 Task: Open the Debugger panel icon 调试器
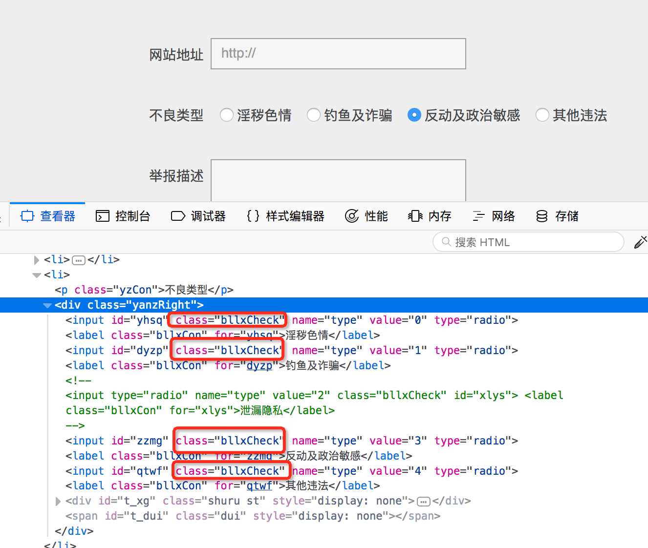[178, 216]
